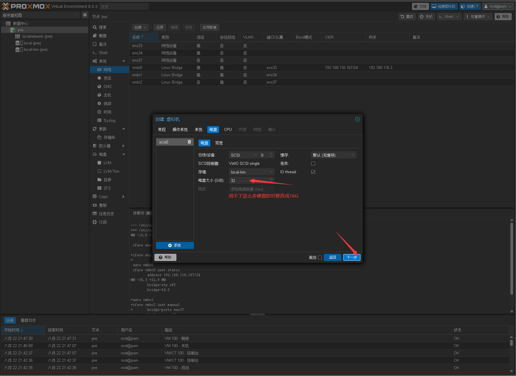
Task: Click the gear icon beside server view
Action: pyautogui.click(x=85, y=15)
